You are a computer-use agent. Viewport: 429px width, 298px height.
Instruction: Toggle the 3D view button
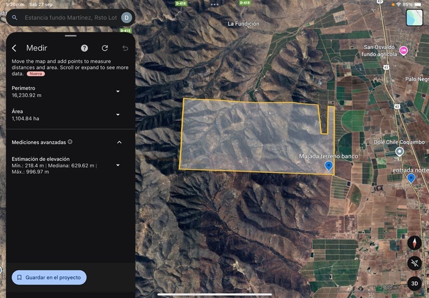(414, 283)
